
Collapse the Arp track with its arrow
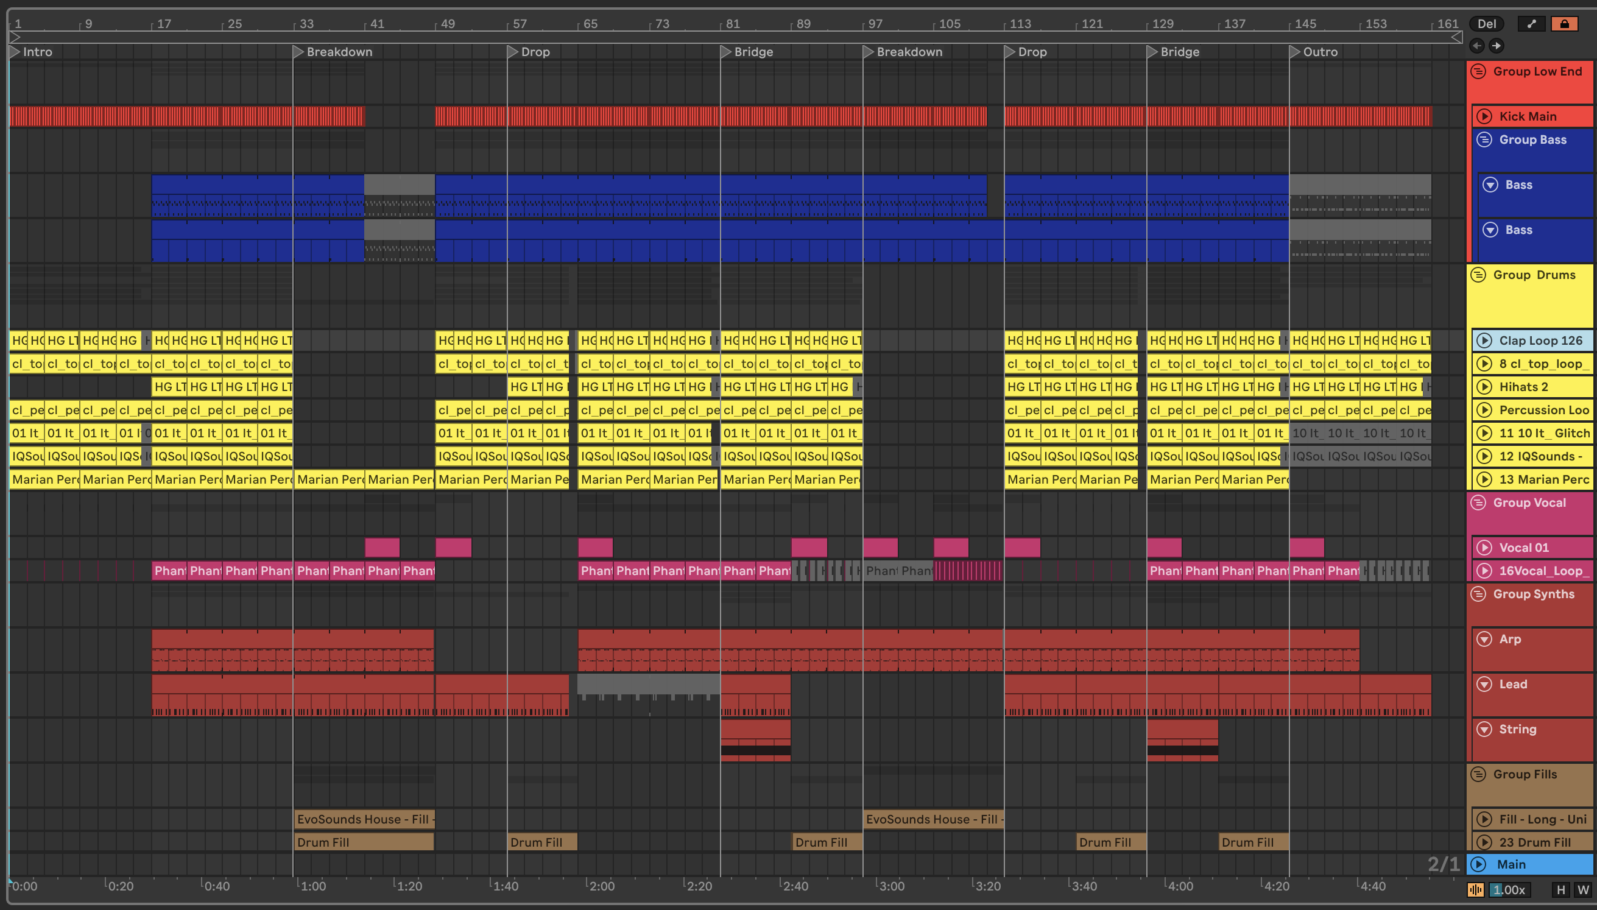[x=1484, y=639]
